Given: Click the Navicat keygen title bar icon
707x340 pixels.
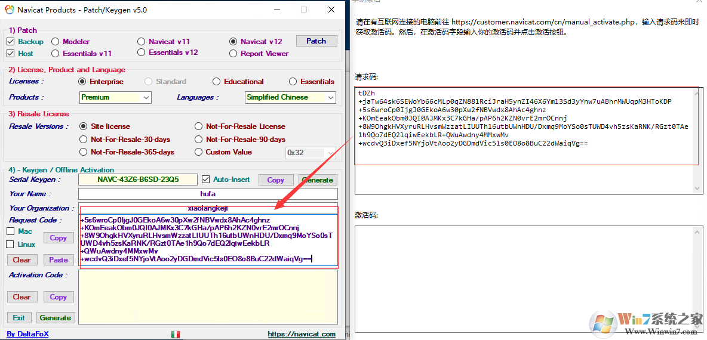Looking at the screenshot, I should coord(9,10).
